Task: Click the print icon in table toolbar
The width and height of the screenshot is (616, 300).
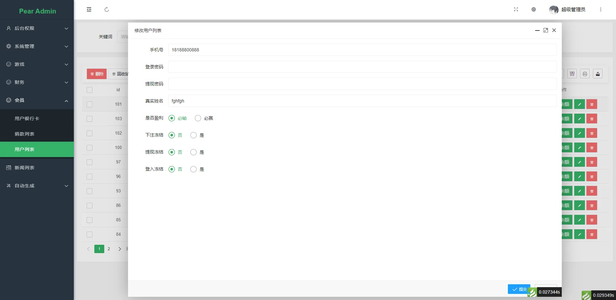Action: [585, 74]
